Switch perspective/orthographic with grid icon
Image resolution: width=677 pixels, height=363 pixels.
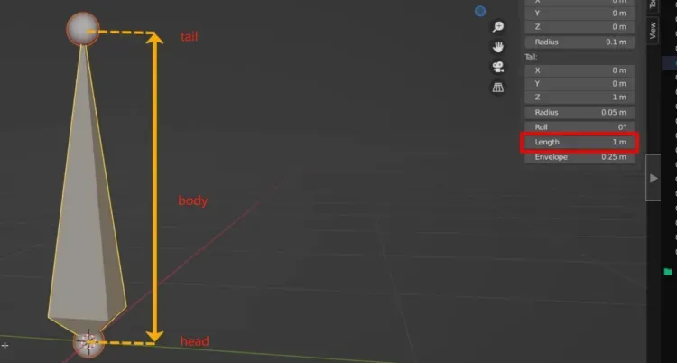tap(498, 88)
